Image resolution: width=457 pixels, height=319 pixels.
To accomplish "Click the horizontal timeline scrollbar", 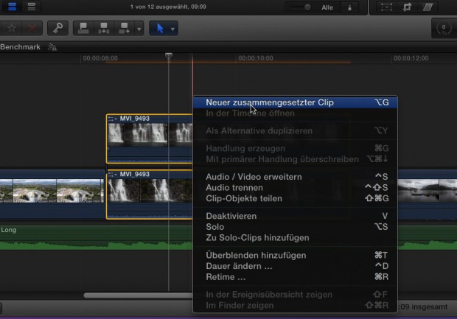I will 136,295.
